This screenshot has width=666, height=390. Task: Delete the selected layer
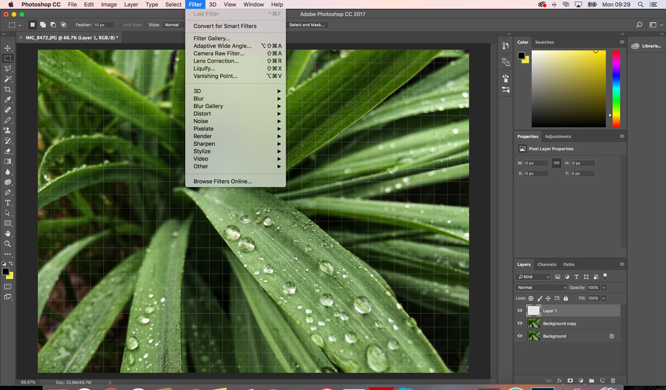[613, 381]
